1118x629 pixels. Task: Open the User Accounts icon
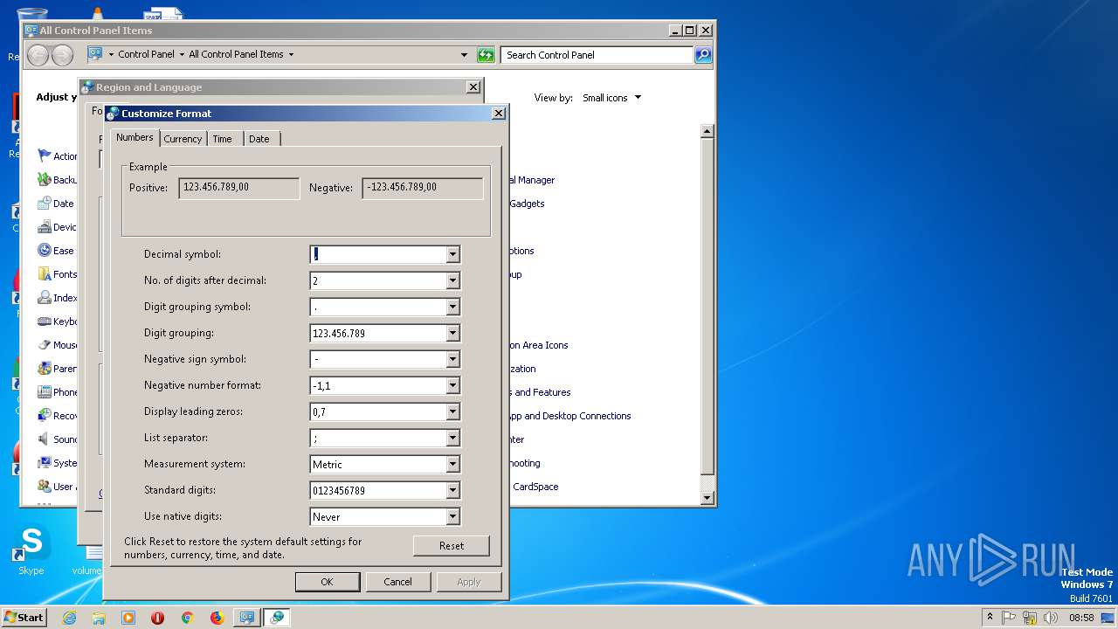click(x=45, y=486)
